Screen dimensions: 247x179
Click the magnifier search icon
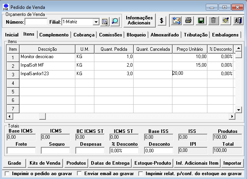coord(115,22)
